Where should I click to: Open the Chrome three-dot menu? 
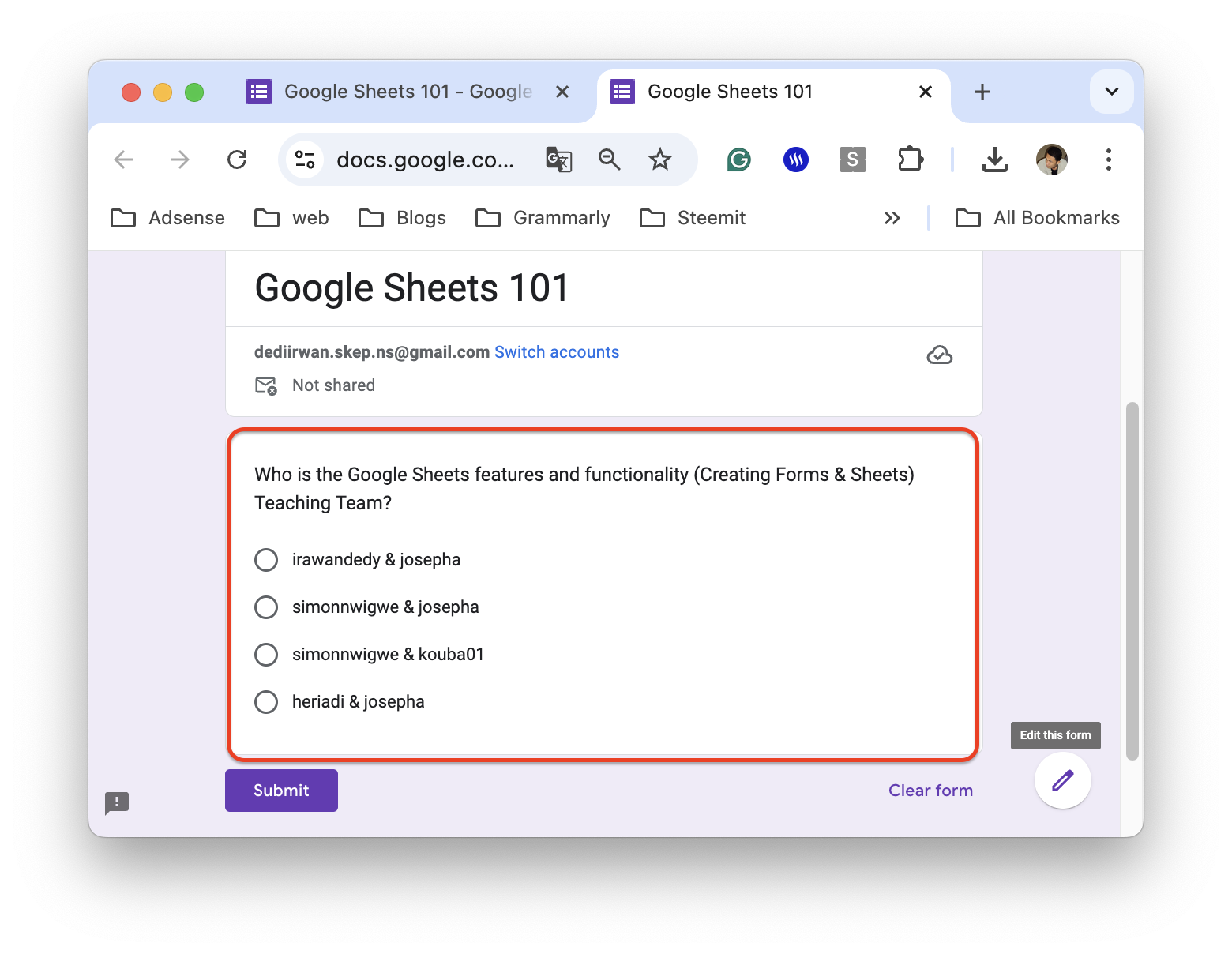pyautogui.click(x=1109, y=160)
